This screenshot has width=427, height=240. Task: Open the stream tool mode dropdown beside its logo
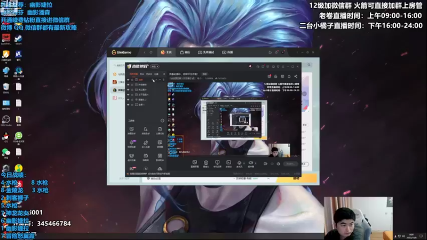point(155,66)
